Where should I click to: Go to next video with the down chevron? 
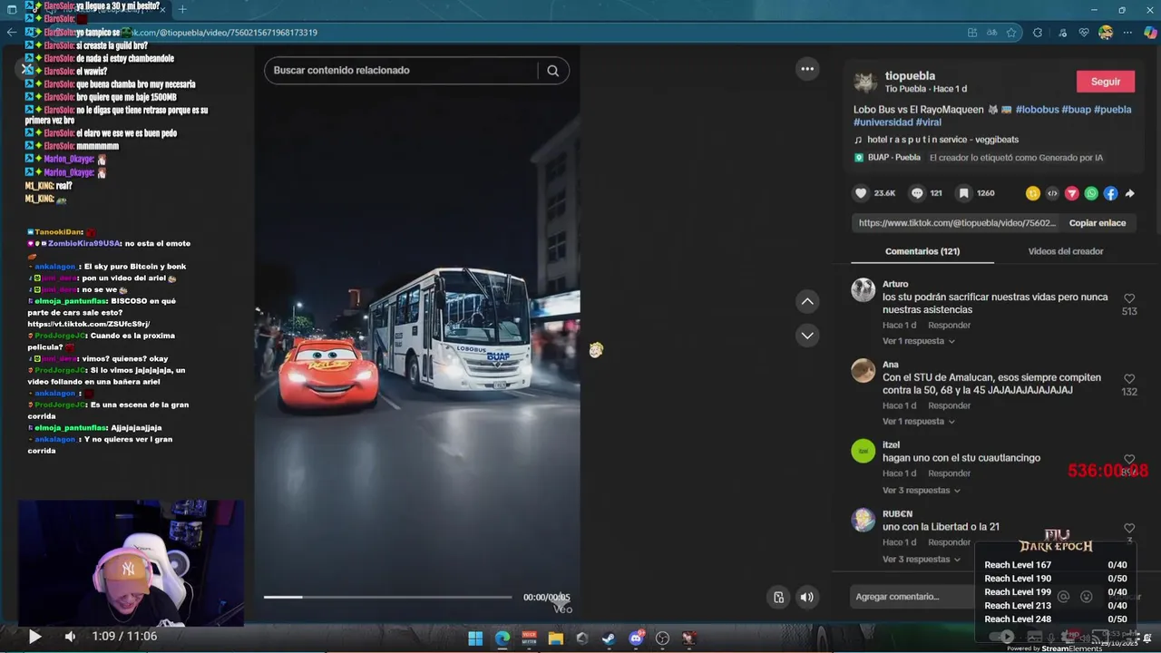coord(807,336)
